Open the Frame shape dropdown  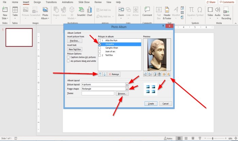[127, 89]
